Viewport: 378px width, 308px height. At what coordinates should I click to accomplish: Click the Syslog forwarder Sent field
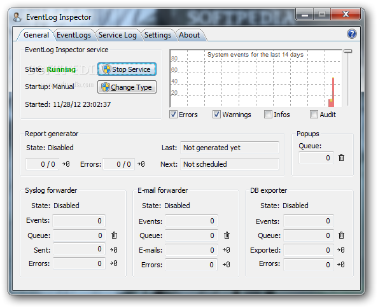[79, 249]
